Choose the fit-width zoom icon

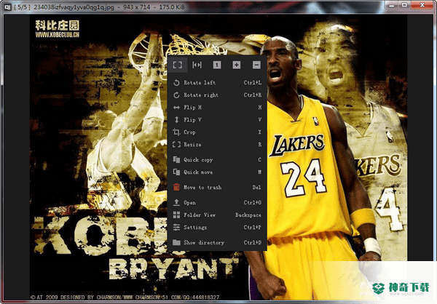coord(197,65)
